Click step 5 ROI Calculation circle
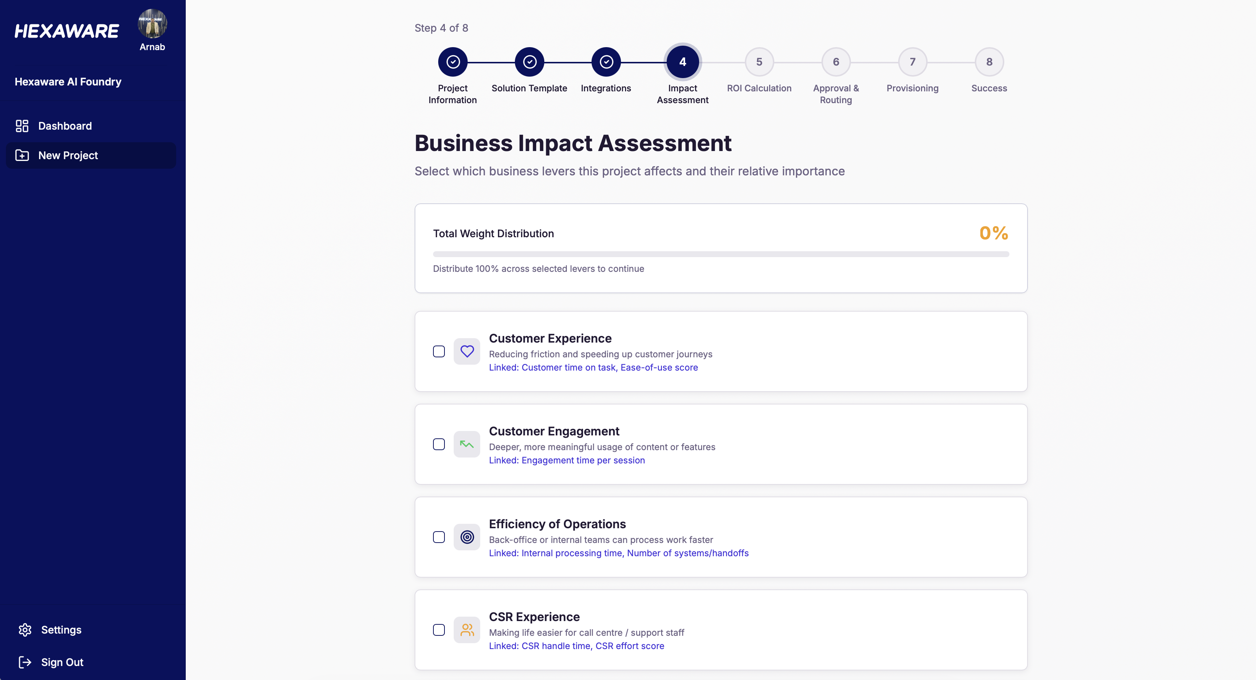 (x=759, y=62)
